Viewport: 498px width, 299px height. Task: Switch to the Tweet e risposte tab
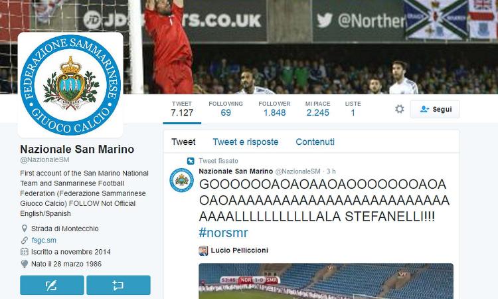pos(246,142)
